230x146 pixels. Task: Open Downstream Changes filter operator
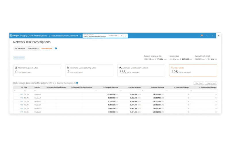pos(191,91)
